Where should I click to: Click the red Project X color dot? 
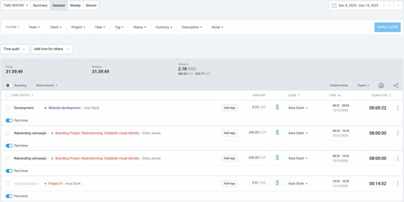coord(45,183)
